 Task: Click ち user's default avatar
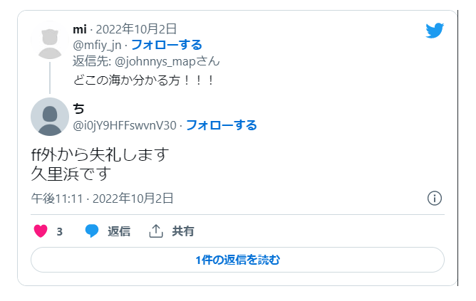coord(50,117)
